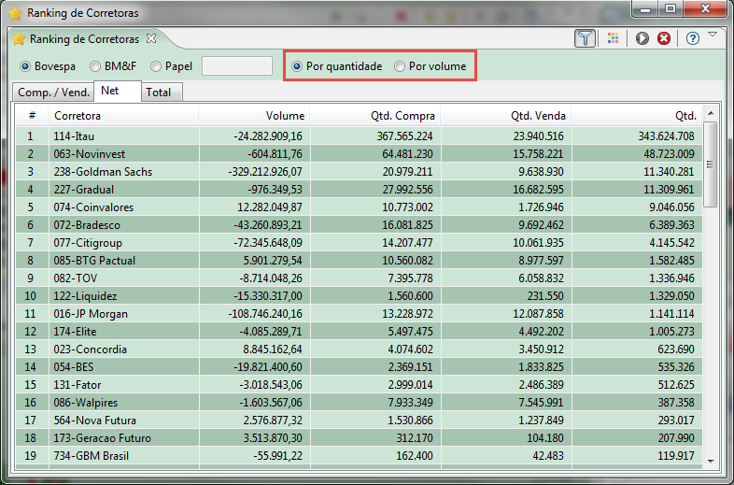Select row 054-BES
This screenshot has width=734, height=485.
tap(359, 367)
